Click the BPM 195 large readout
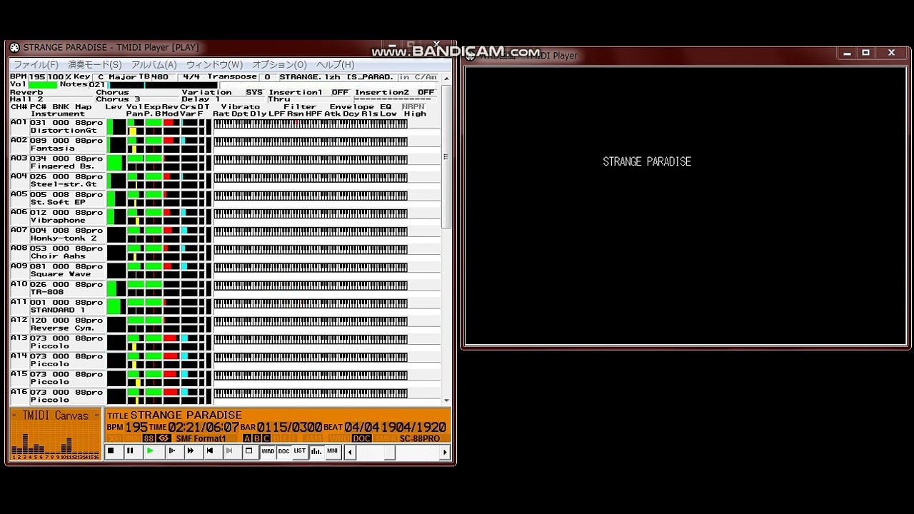The width and height of the screenshot is (914, 514). [x=136, y=427]
